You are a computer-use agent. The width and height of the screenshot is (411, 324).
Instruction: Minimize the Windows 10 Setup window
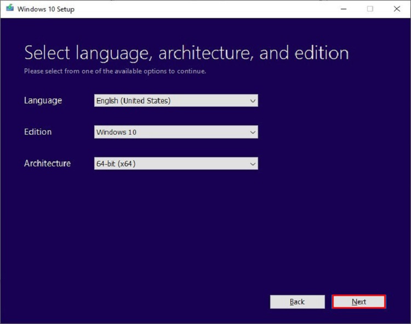pos(344,9)
